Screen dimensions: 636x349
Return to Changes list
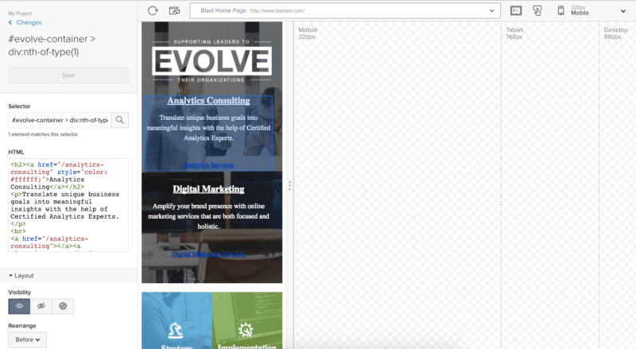pos(29,23)
